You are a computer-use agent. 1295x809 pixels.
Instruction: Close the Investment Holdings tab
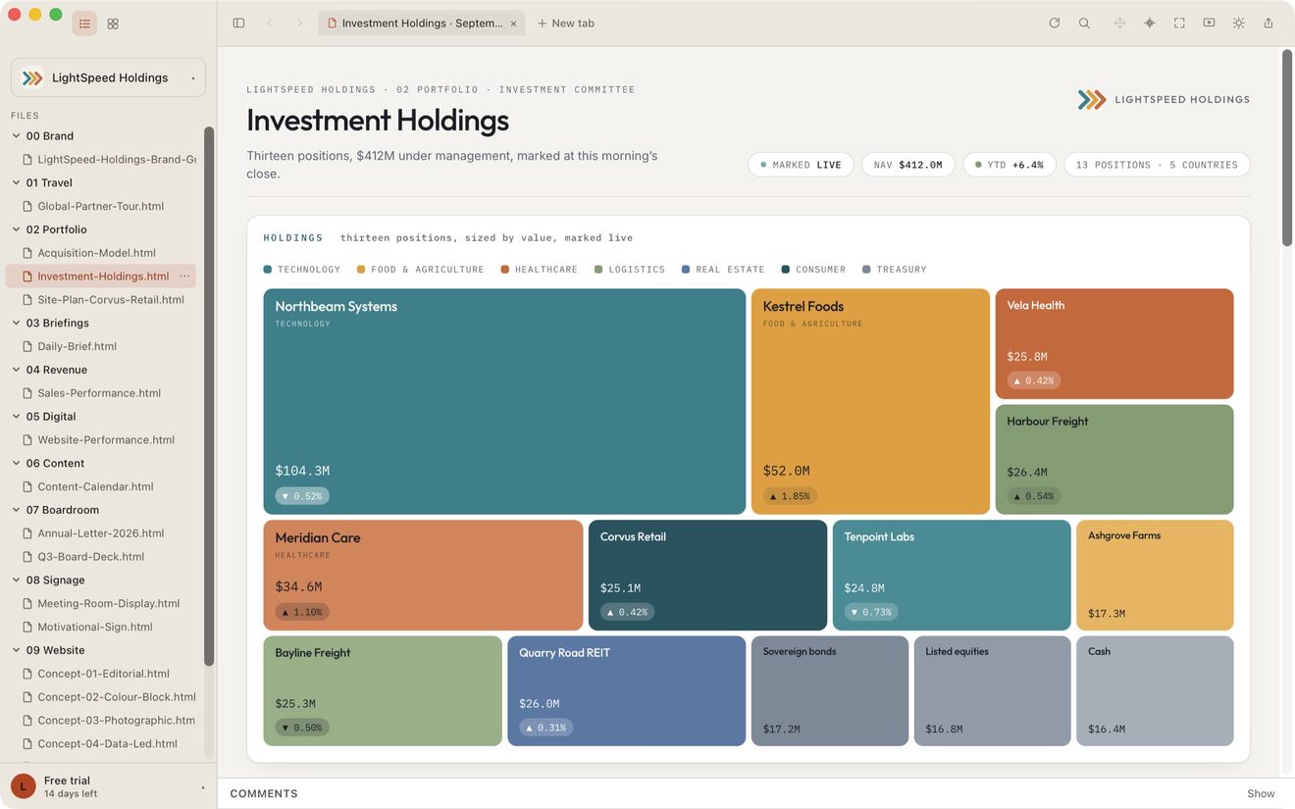click(x=513, y=24)
